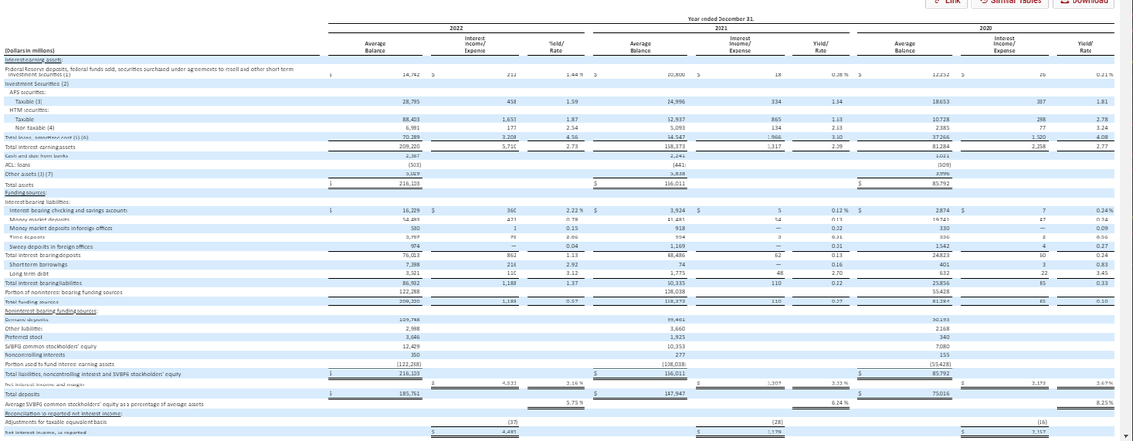Click the 'Cash and due from banks' label
The width and height of the screenshot is (1133, 441).
[x=33, y=155]
